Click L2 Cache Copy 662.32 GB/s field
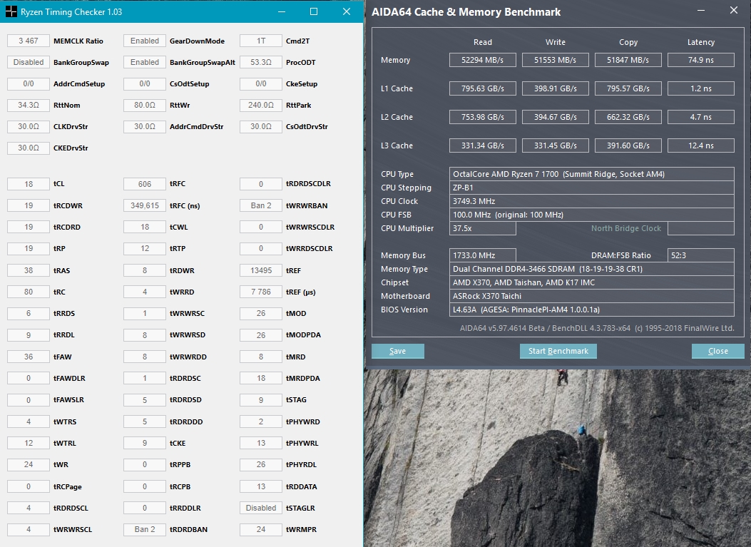The height and width of the screenshot is (547, 751). pyautogui.click(x=628, y=117)
